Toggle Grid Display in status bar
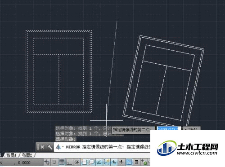This screenshot has width=225, height=167. click(x=62, y=162)
